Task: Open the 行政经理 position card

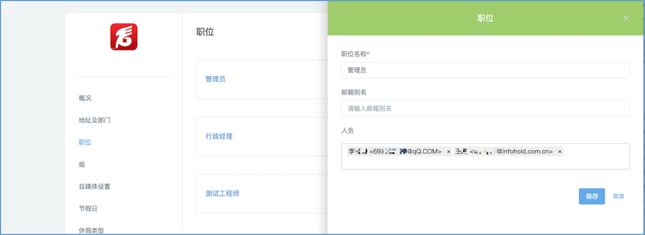Action: [x=261, y=136]
